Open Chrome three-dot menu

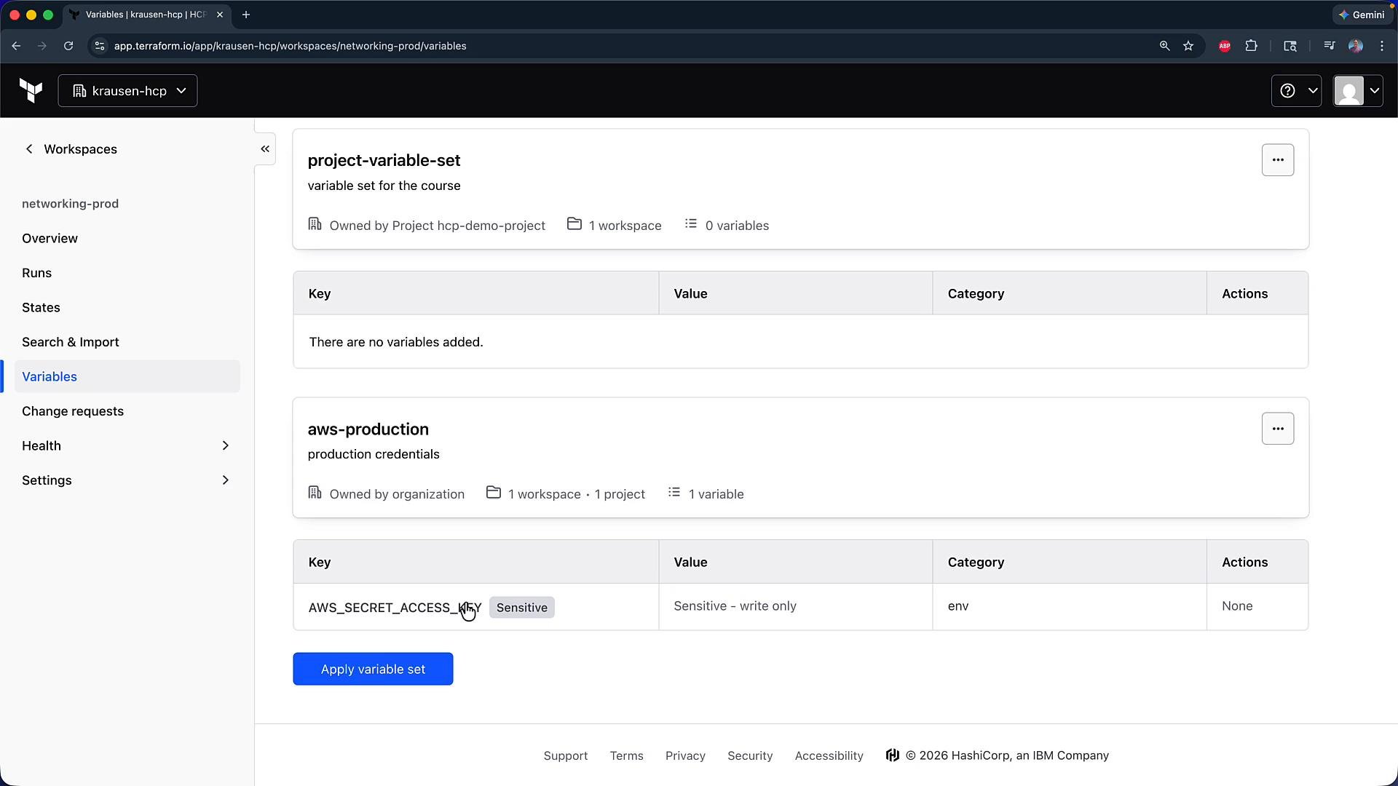1382,46
